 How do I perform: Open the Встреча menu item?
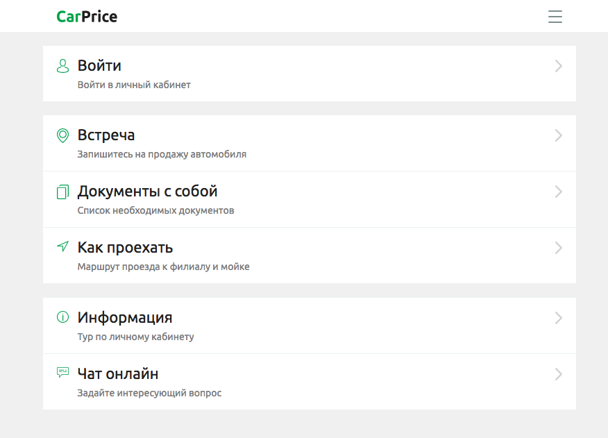click(106, 135)
